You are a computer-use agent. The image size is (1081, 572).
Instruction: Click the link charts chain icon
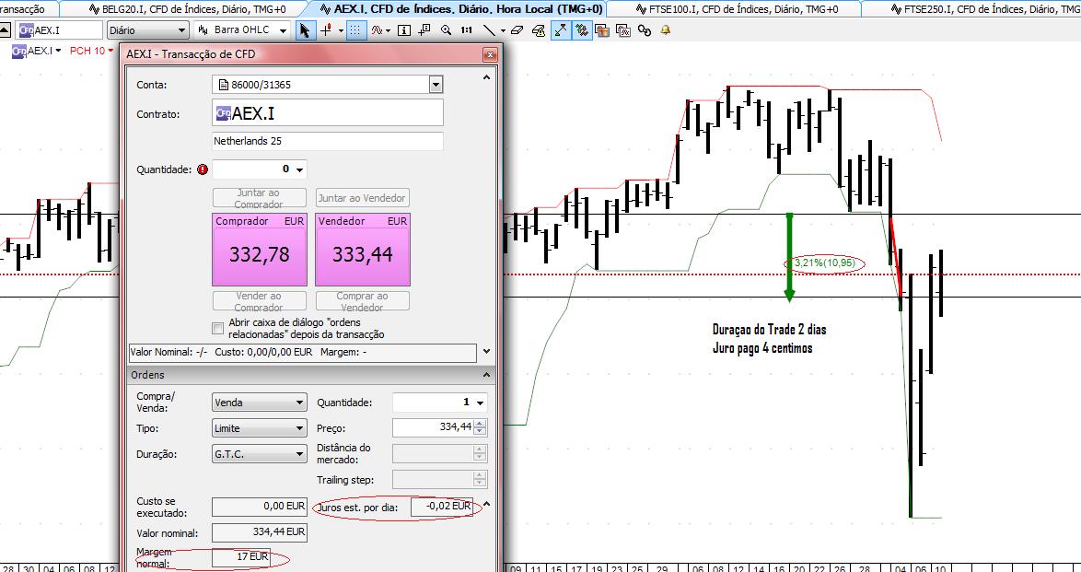(x=645, y=30)
